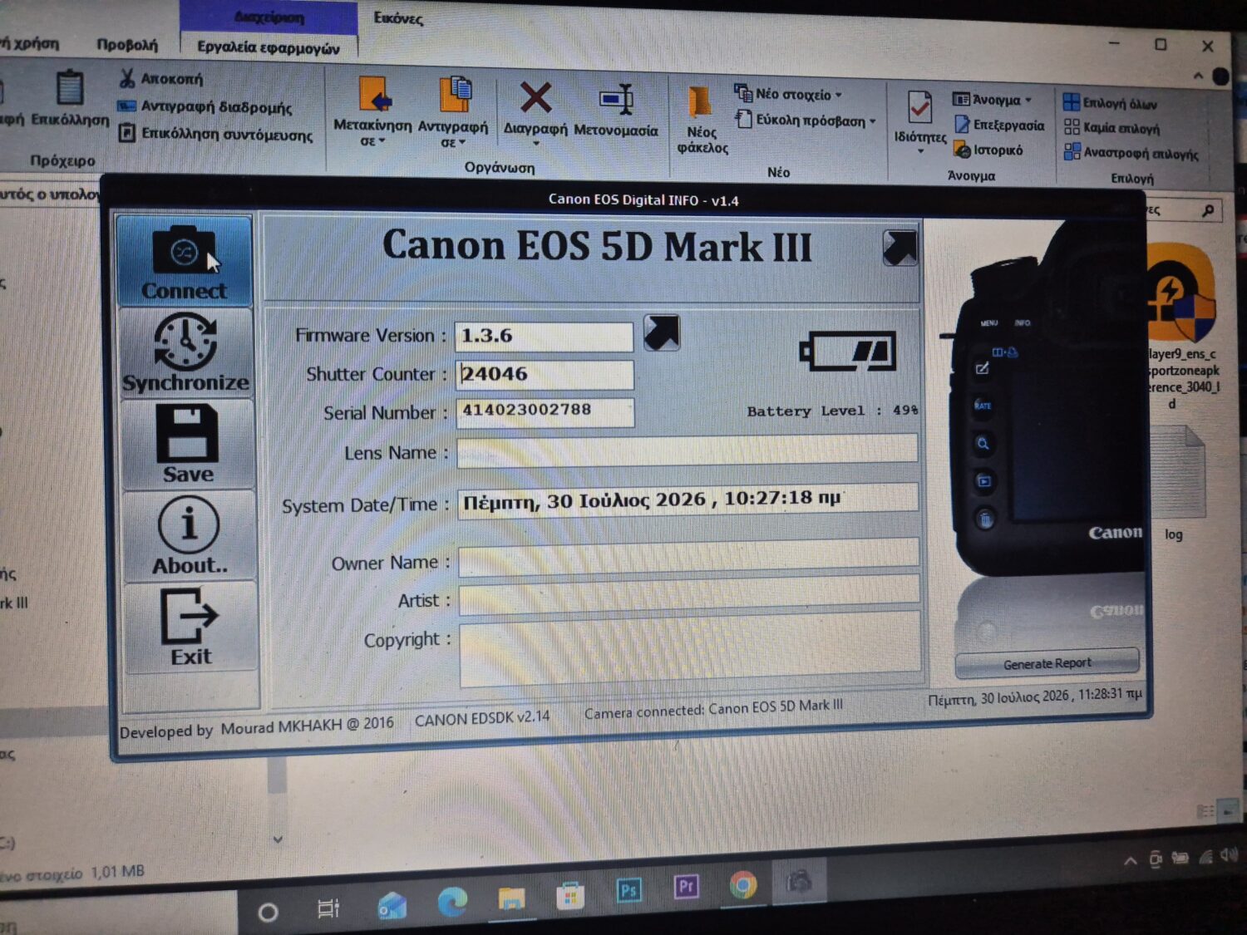Show hidden system tray icons chevron
This screenshot has width=1247, height=935.
(x=1130, y=861)
